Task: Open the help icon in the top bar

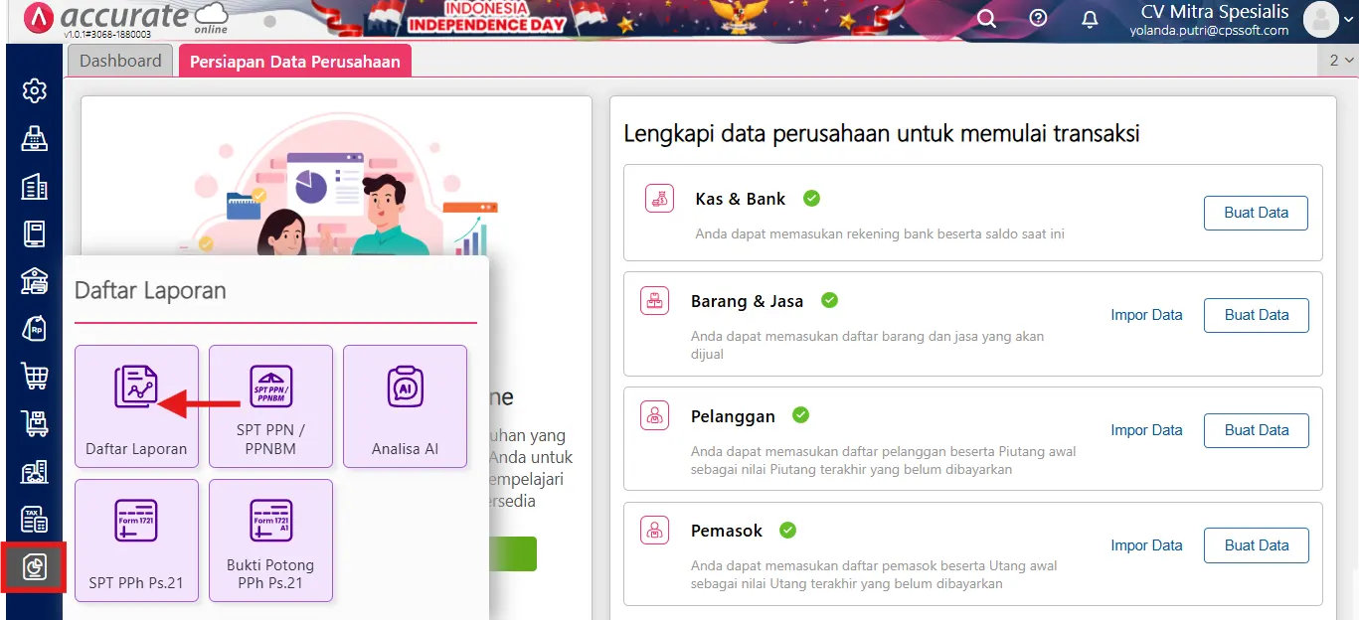Action: pos(1037,18)
